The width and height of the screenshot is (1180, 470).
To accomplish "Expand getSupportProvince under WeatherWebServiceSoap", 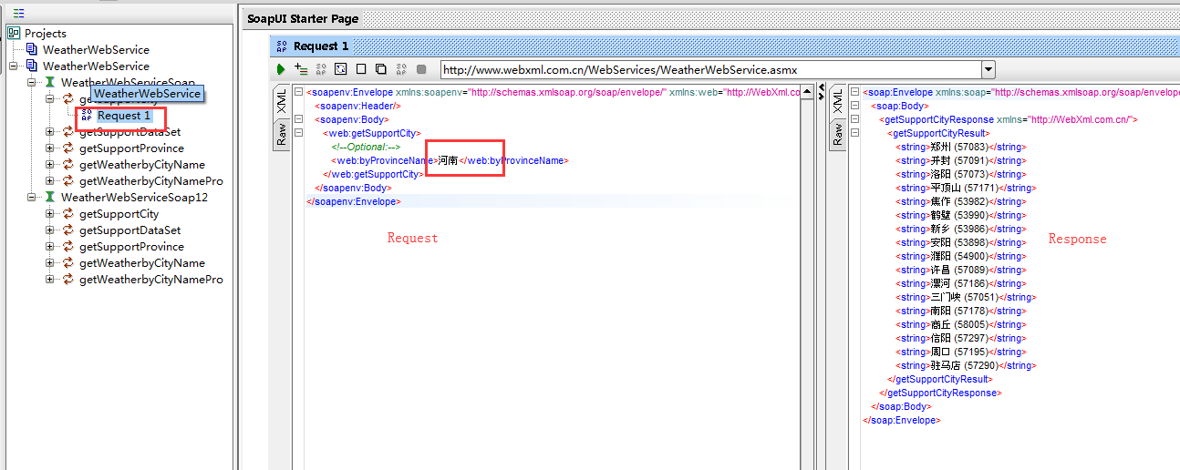I will [x=50, y=148].
